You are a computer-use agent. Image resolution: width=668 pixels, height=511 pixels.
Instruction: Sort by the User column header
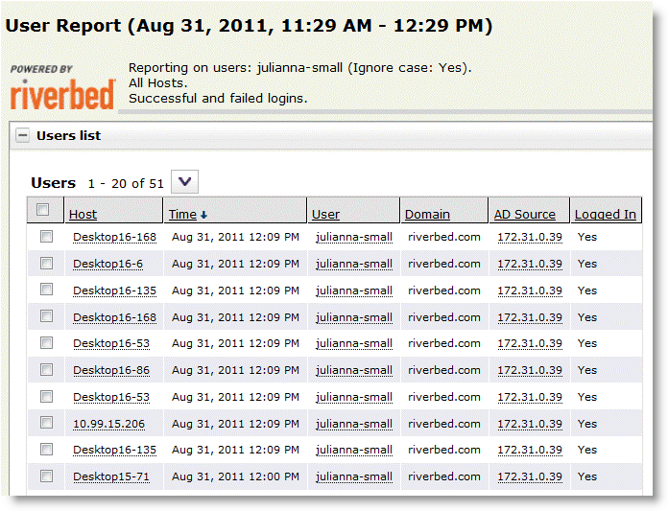pyautogui.click(x=325, y=215)
